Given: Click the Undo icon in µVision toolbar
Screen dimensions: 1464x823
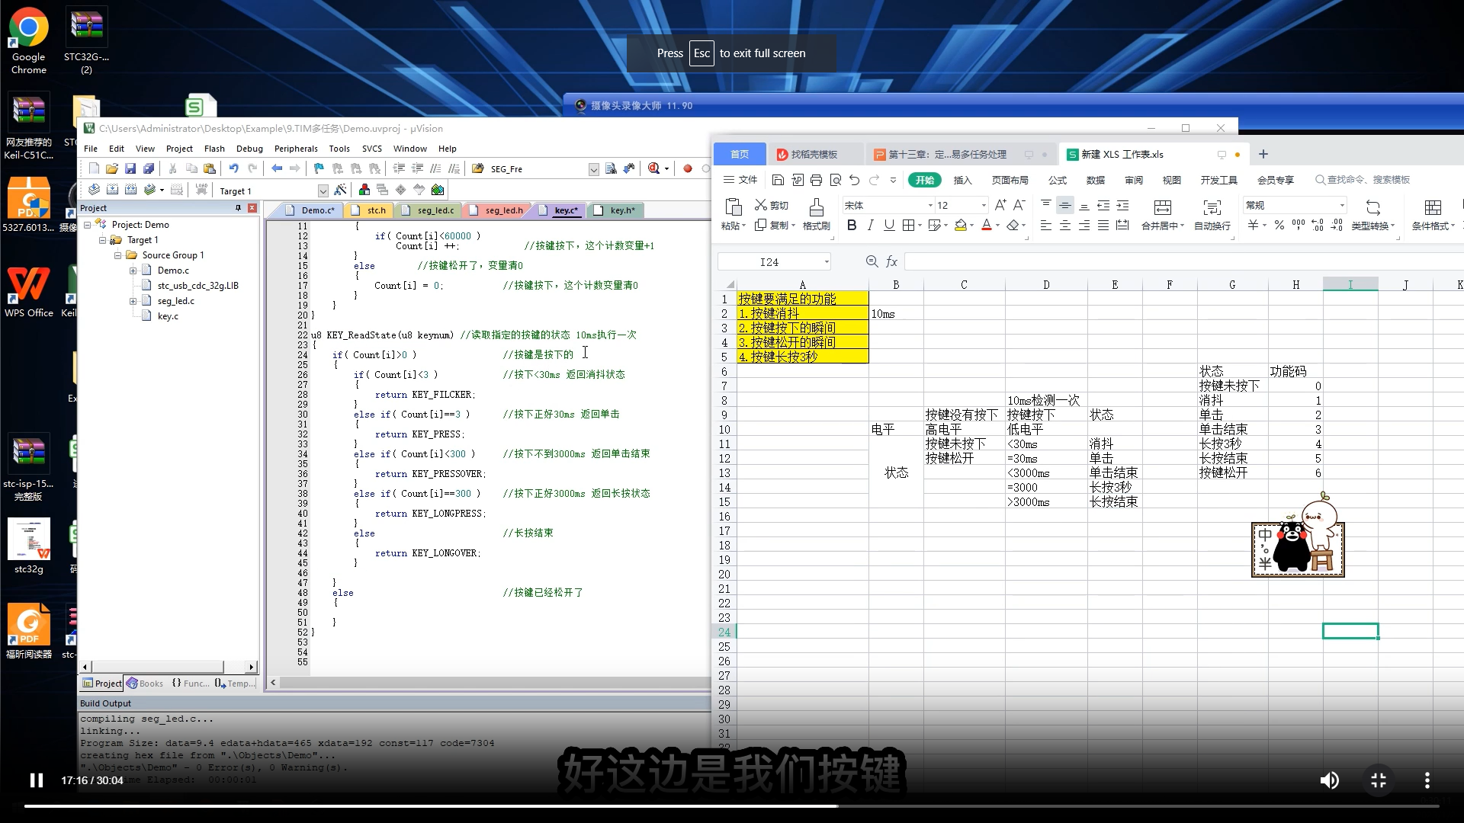Looking at the screenshot, I should [234, 168].
